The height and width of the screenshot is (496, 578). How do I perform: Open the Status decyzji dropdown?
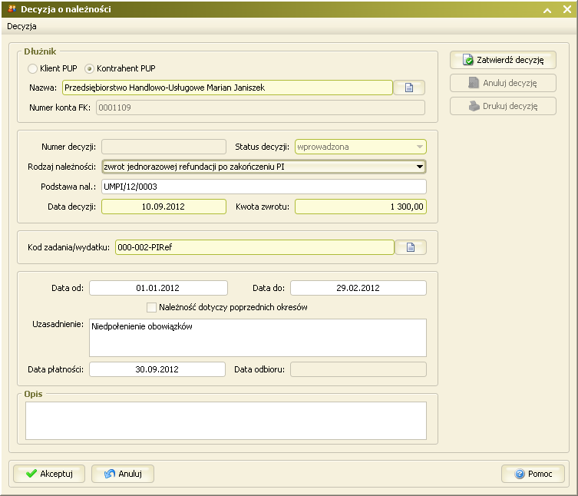point(361,147)
